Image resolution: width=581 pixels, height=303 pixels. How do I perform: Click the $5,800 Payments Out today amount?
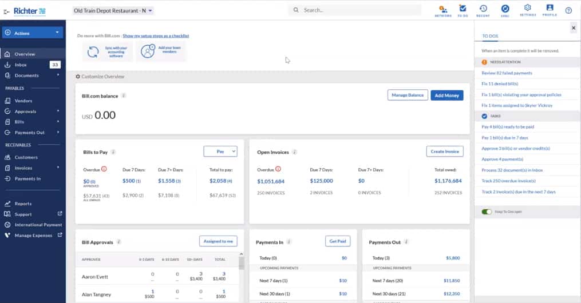[453, 258]
